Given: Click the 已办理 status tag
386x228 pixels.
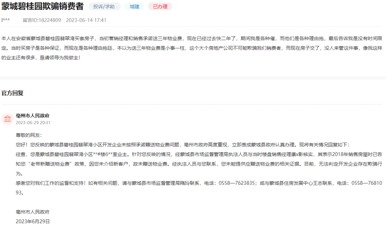Looking at the screenshot, I should [160, 7].
